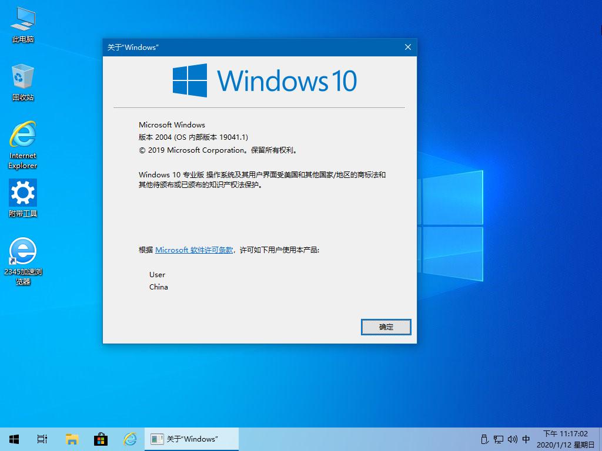This screenshot has width=602, height=451.
Task: Click the Windows 10 专业版 trademark paragraph
Action: coord(262,180)
